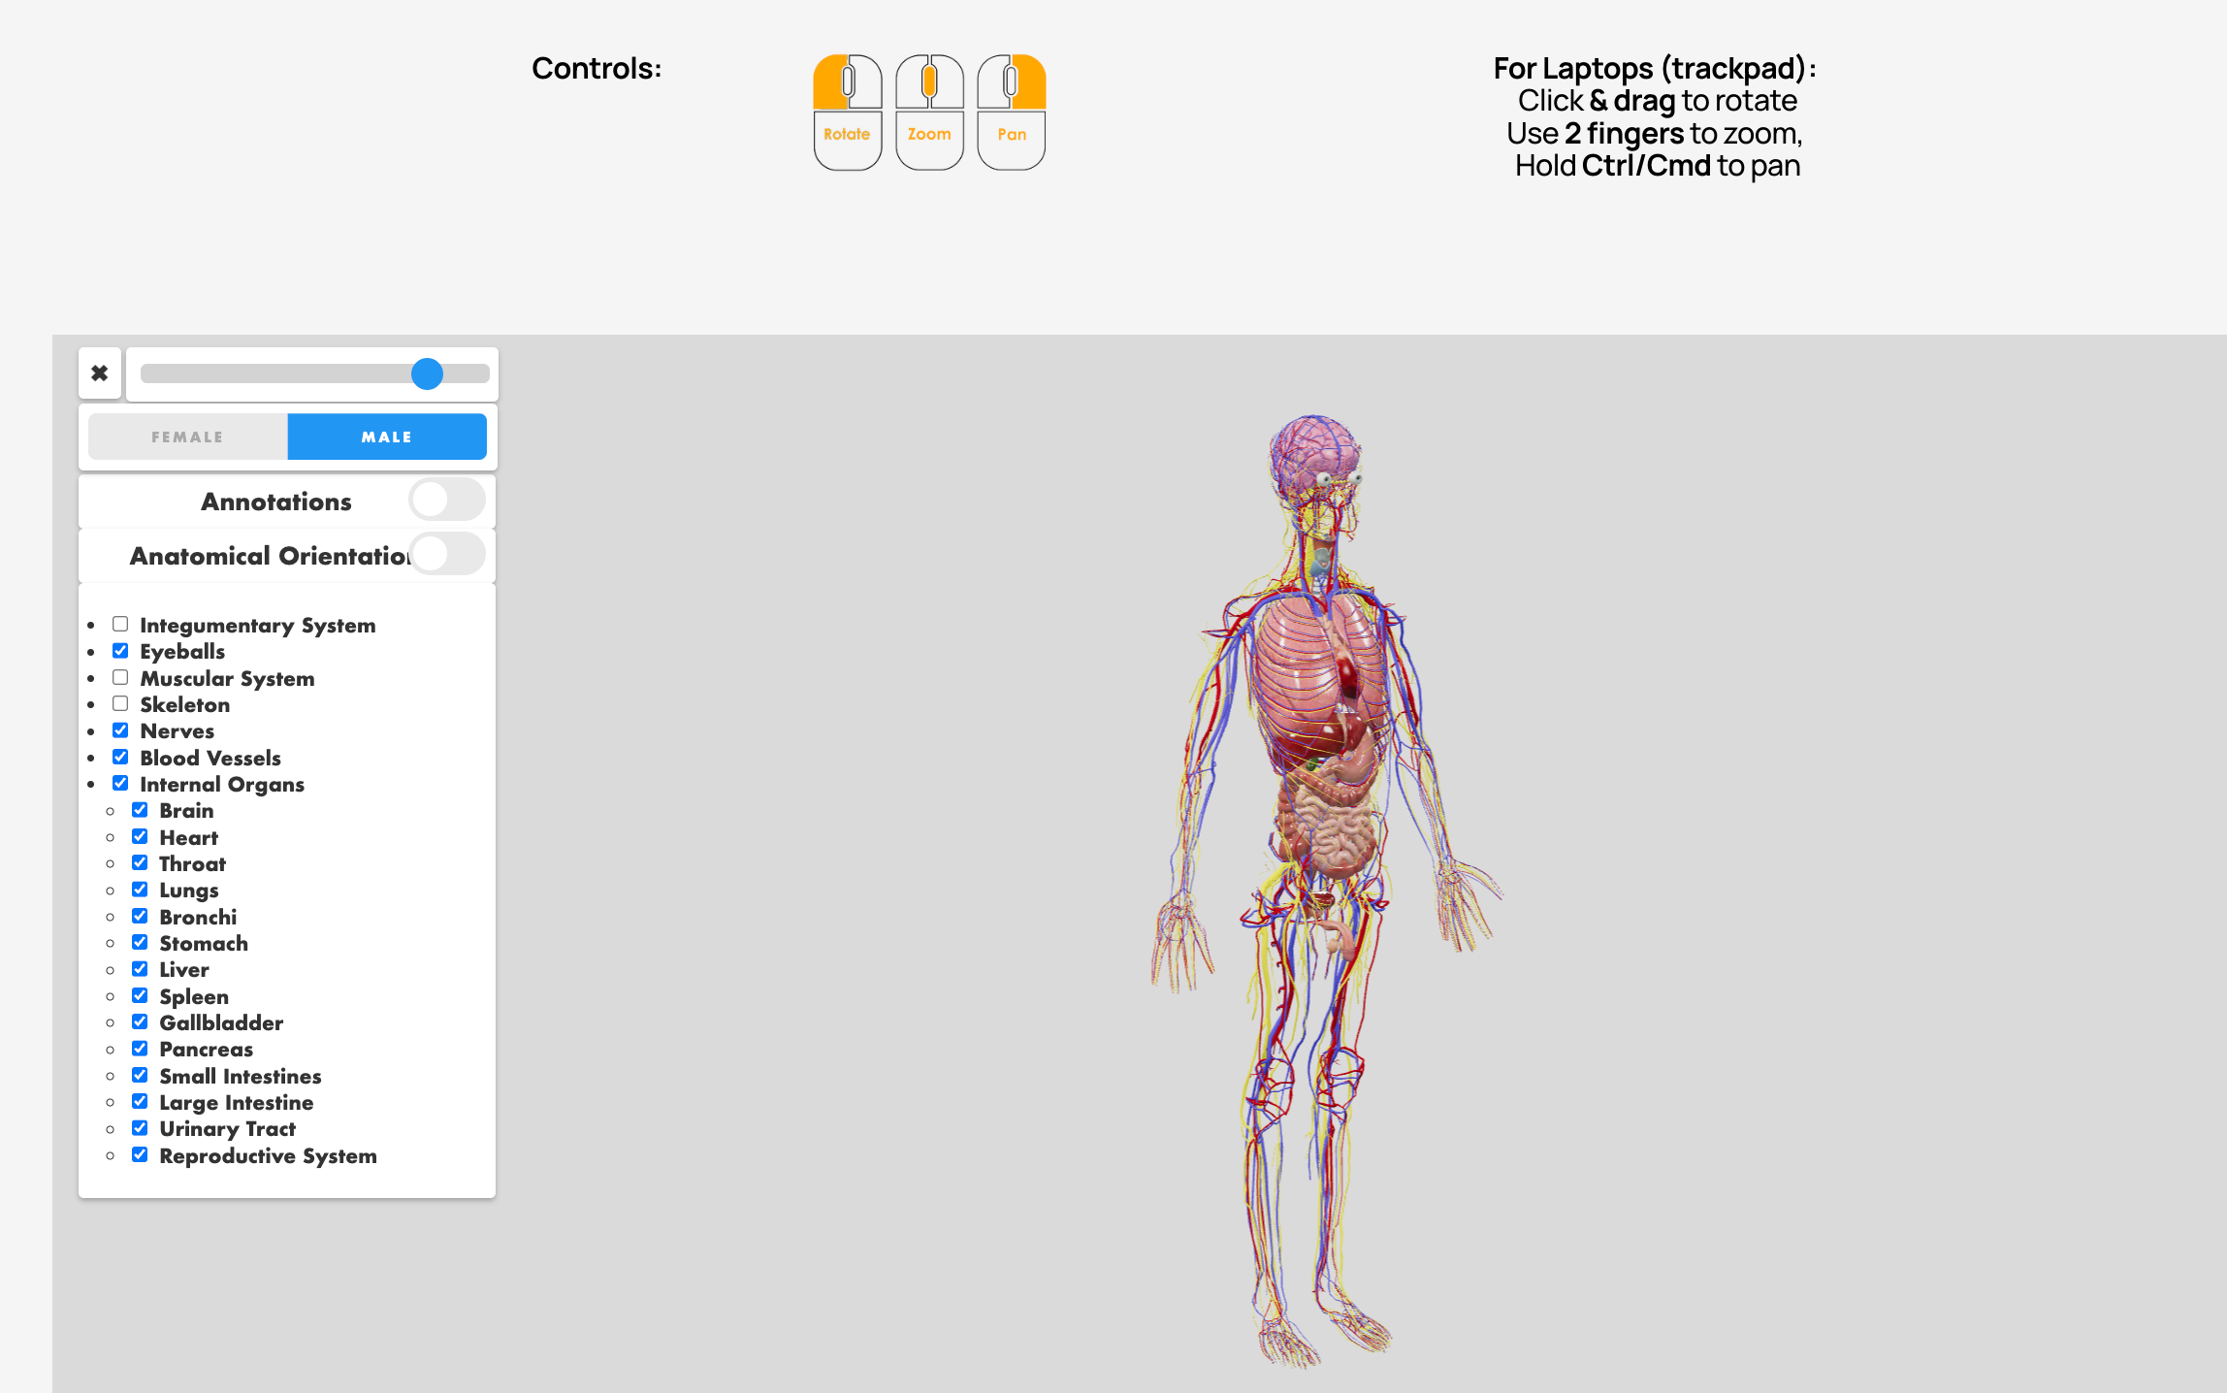Enable the Muscular System checkbox

[120, 677]
